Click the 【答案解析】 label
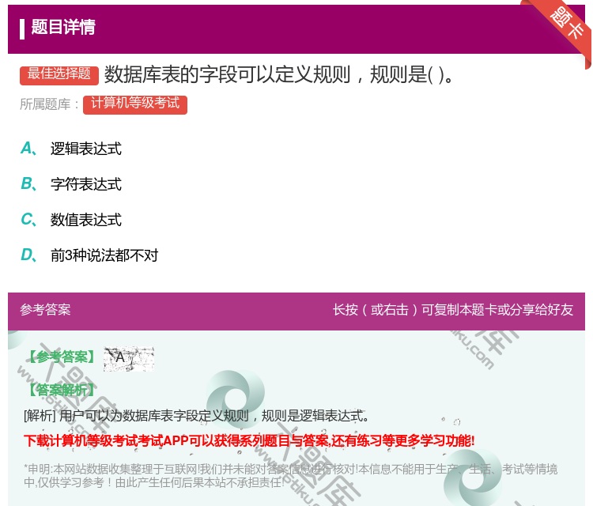 coord(61,390)
